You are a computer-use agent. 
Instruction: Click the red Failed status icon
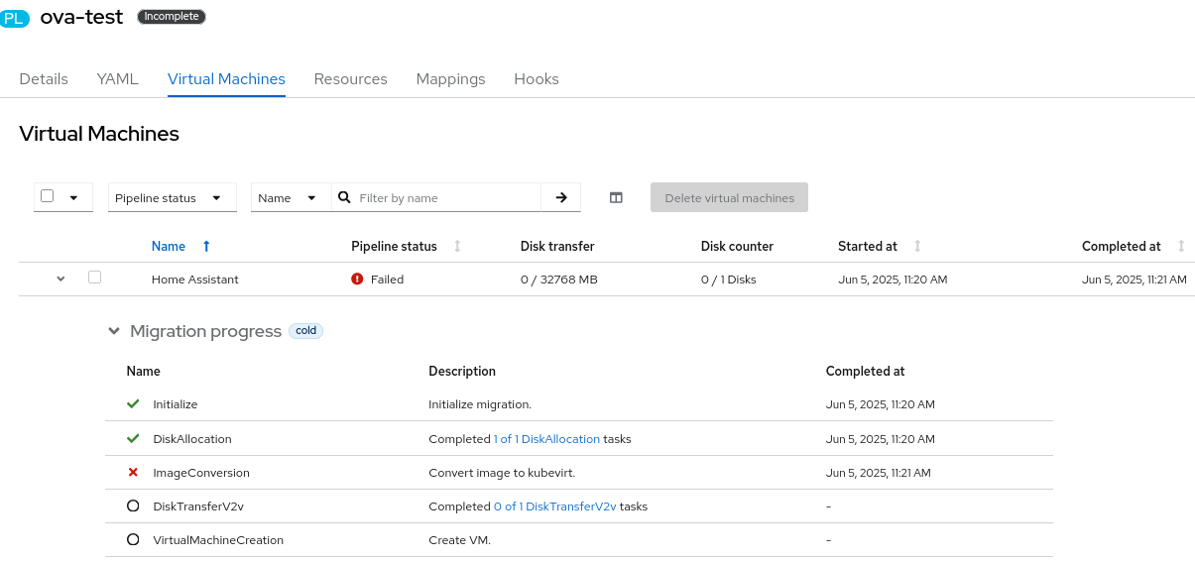click(x=357, y=280)
